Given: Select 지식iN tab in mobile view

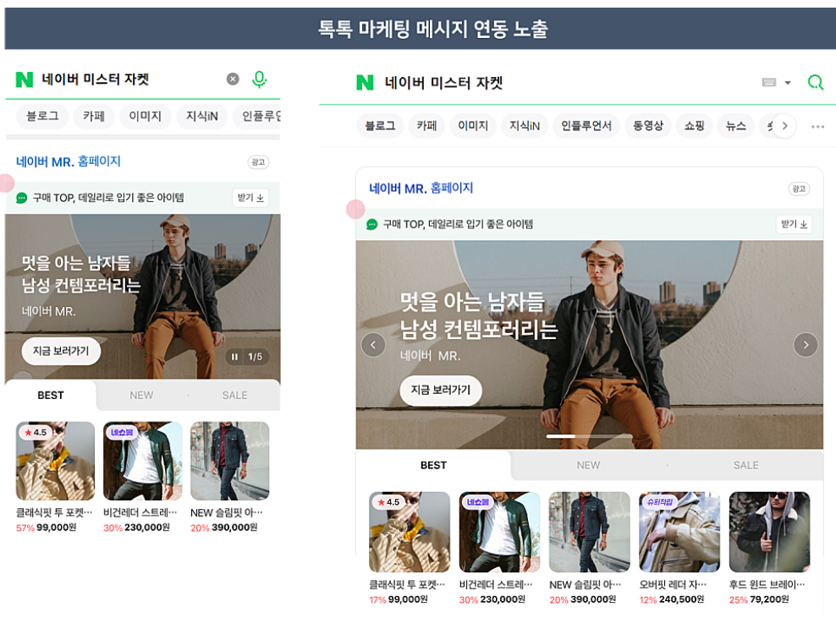Looking at the screenshot, I should 201,116.
